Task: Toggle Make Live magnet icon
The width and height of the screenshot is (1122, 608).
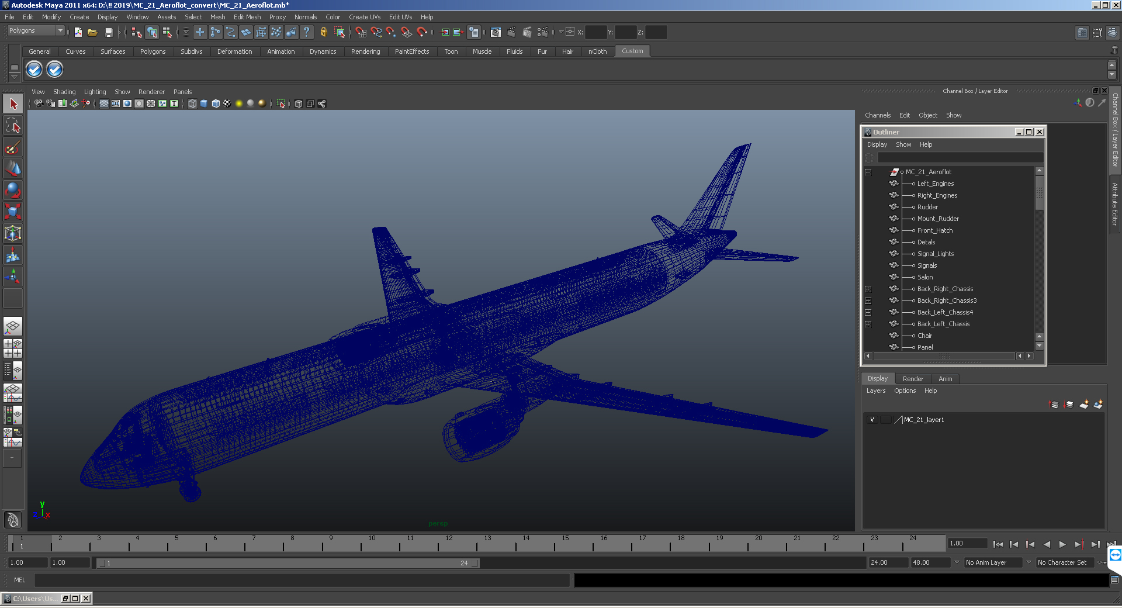Action: pos(422,32)
